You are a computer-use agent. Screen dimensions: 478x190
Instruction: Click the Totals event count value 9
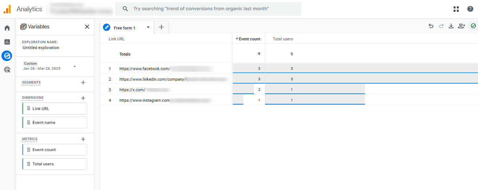coord(259,54)
